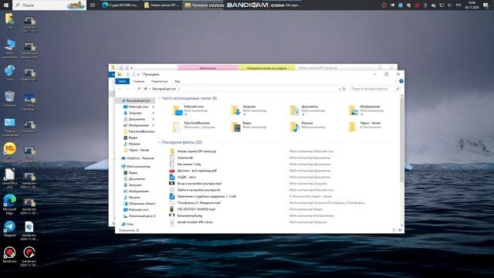Viewport: 494px width, 278px height.
Task: Open the Поделиться ribbon tab
Action: 160,81
